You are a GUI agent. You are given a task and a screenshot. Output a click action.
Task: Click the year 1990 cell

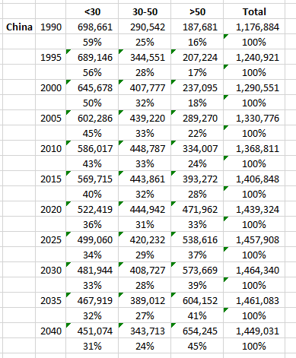[x=51, y=27]
